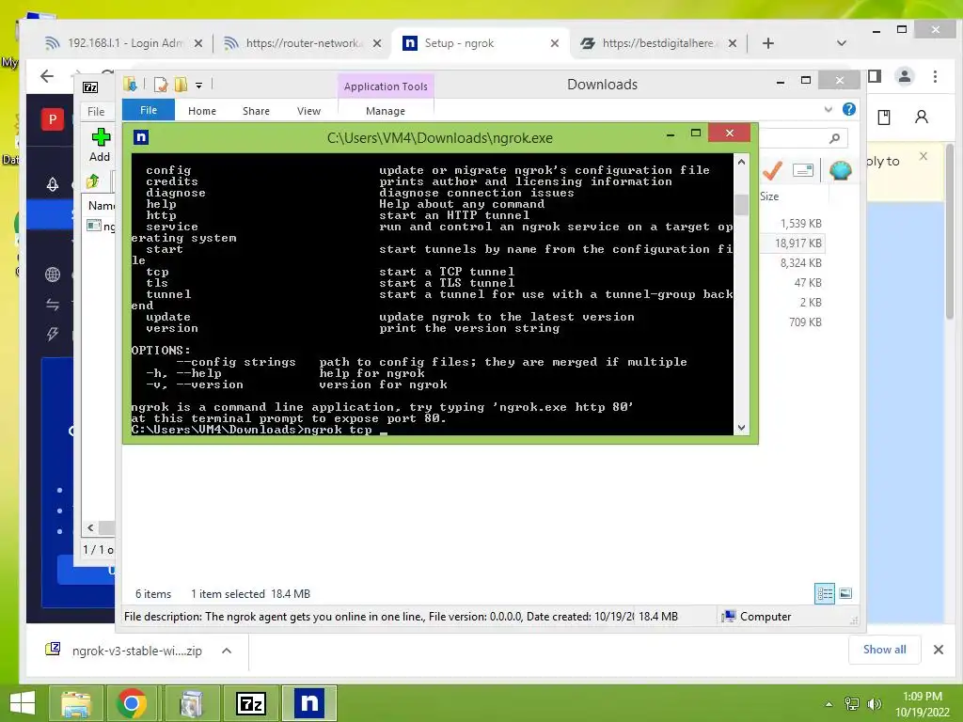The width and height of the screenshot is (963, 722).
Task: Select the 18,917 KB file row
Action: pos(792,243)
